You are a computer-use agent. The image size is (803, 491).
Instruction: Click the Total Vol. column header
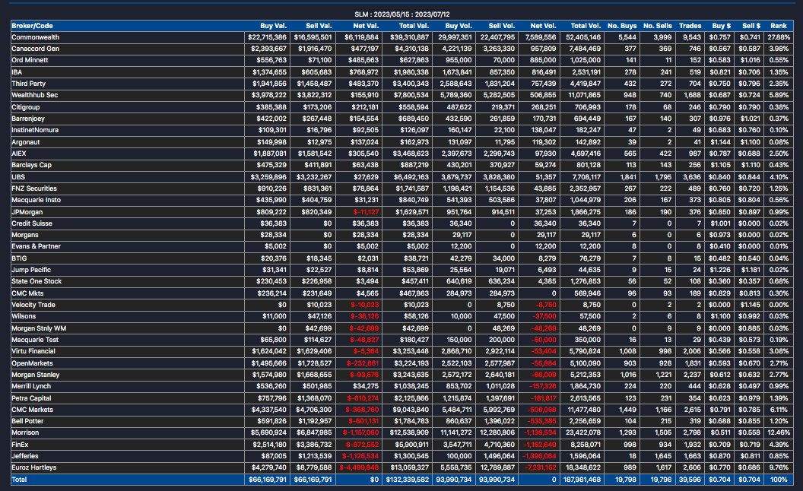(x=586, y=26)
